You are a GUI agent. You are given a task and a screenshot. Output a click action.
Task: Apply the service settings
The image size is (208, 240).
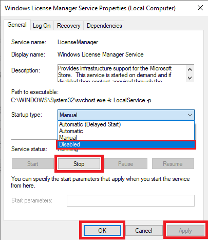[x=185, y=230]
